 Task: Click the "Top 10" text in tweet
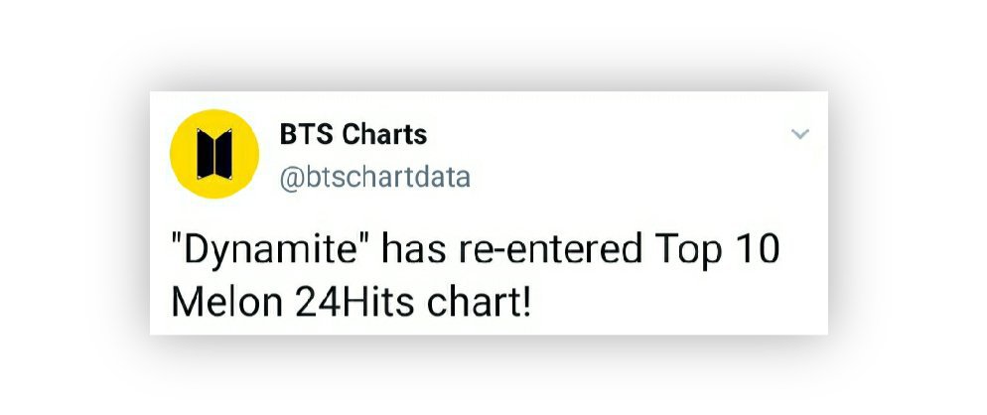click(x=718, y=250)
